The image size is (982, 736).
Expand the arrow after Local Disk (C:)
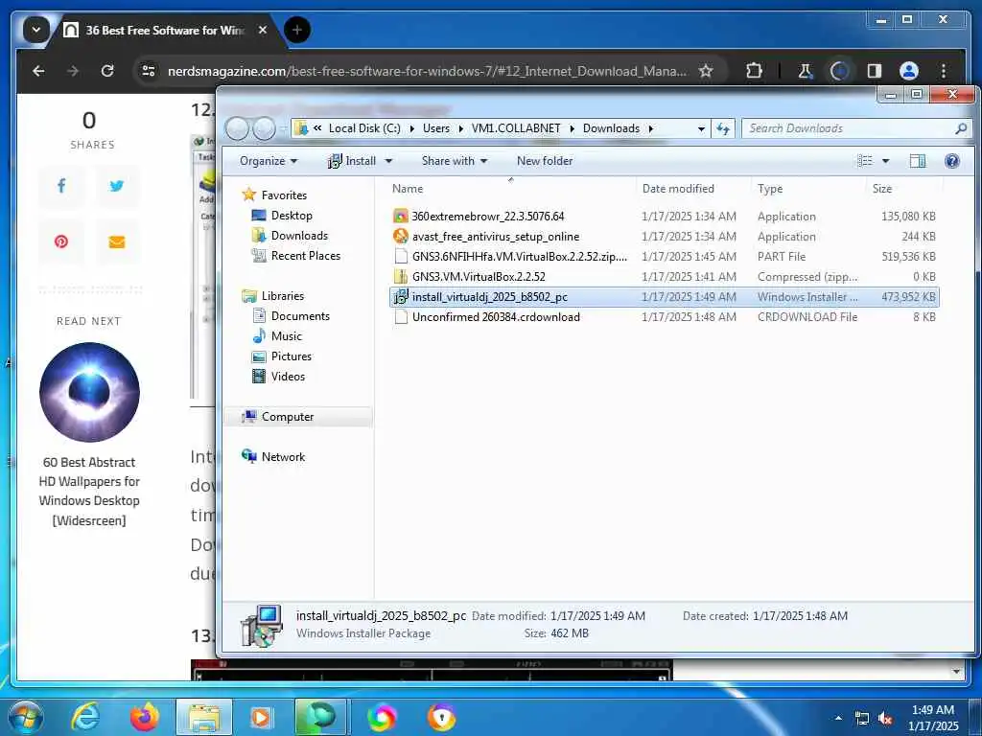[411, 128]
